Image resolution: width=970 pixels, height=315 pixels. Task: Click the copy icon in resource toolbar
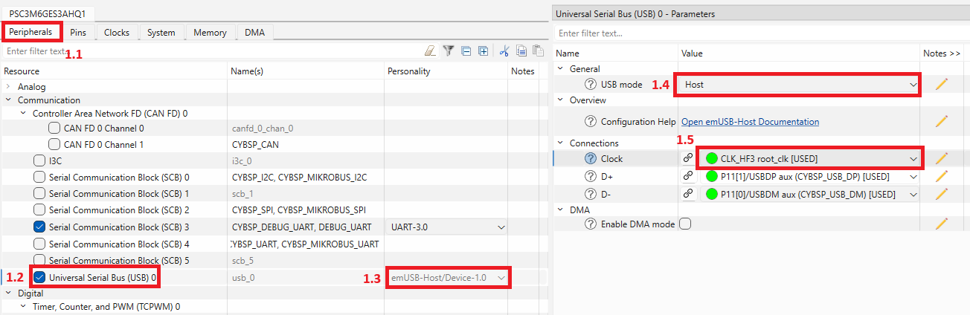pos(521,51)
